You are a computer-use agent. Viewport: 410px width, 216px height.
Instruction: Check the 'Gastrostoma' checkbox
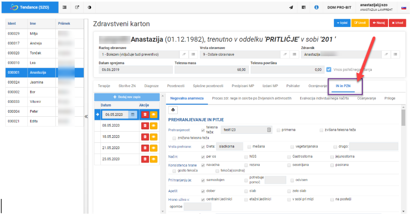coord(289,157)
